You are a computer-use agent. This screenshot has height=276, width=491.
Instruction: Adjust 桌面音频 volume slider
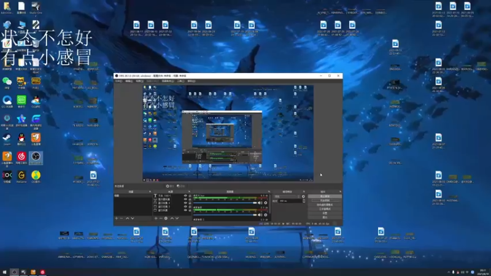225,215
